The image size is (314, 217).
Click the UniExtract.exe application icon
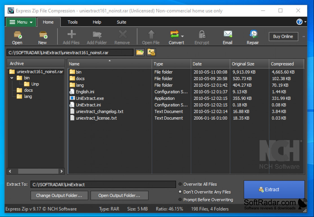(72, 98)
